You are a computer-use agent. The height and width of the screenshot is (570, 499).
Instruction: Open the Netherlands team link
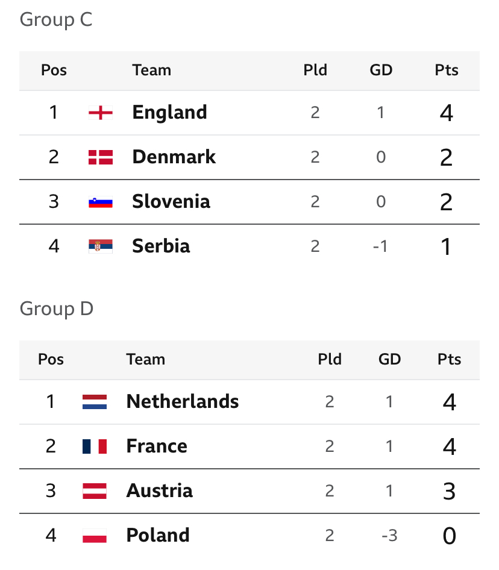pos(183,401)
